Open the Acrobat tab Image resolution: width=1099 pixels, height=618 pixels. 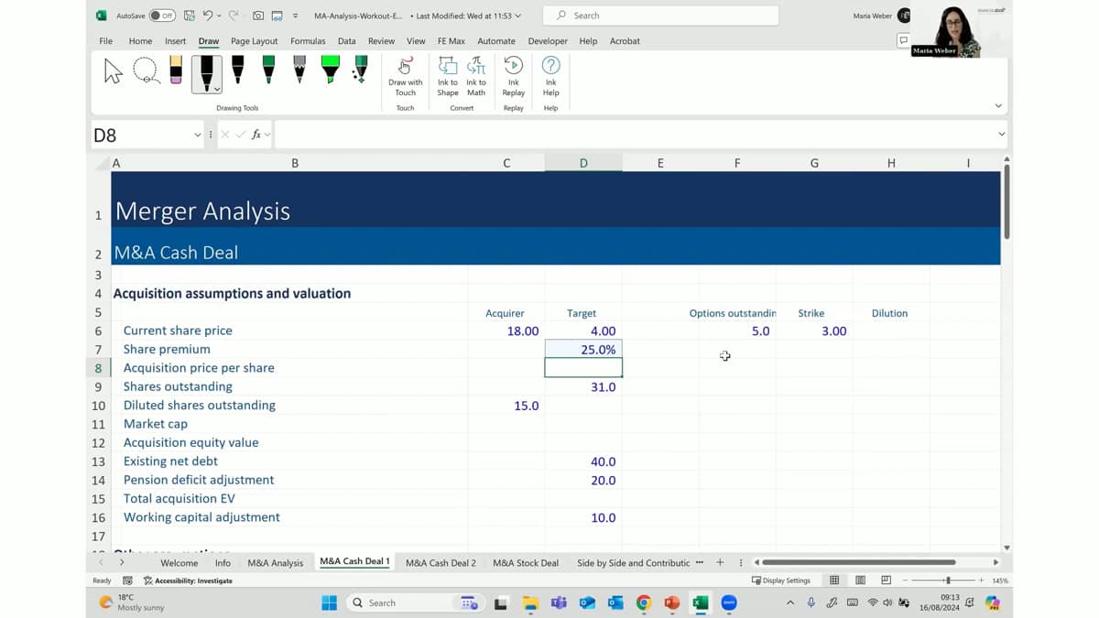click(625, 41)
